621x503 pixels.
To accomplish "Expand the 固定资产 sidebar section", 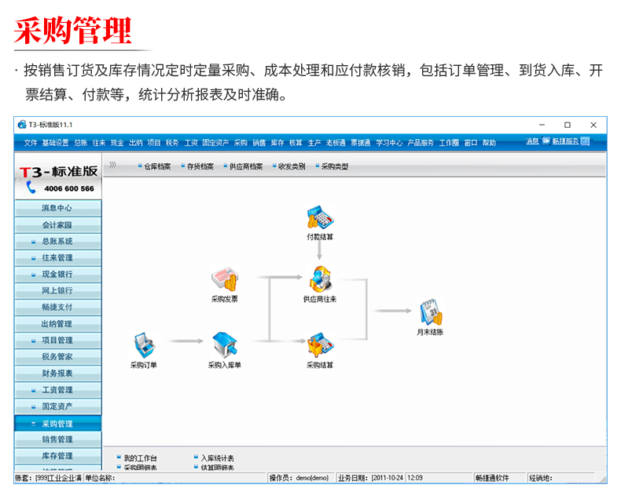I will [x=57, y=406].
